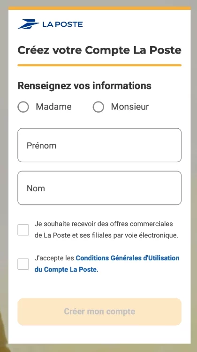Click the 'Renseignez vos informations' subheading
This screenshot has height=352, width=197.
tap(84, 86)
